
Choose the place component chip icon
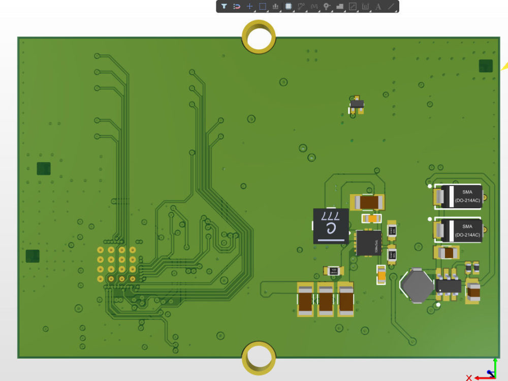coord(289,6)
